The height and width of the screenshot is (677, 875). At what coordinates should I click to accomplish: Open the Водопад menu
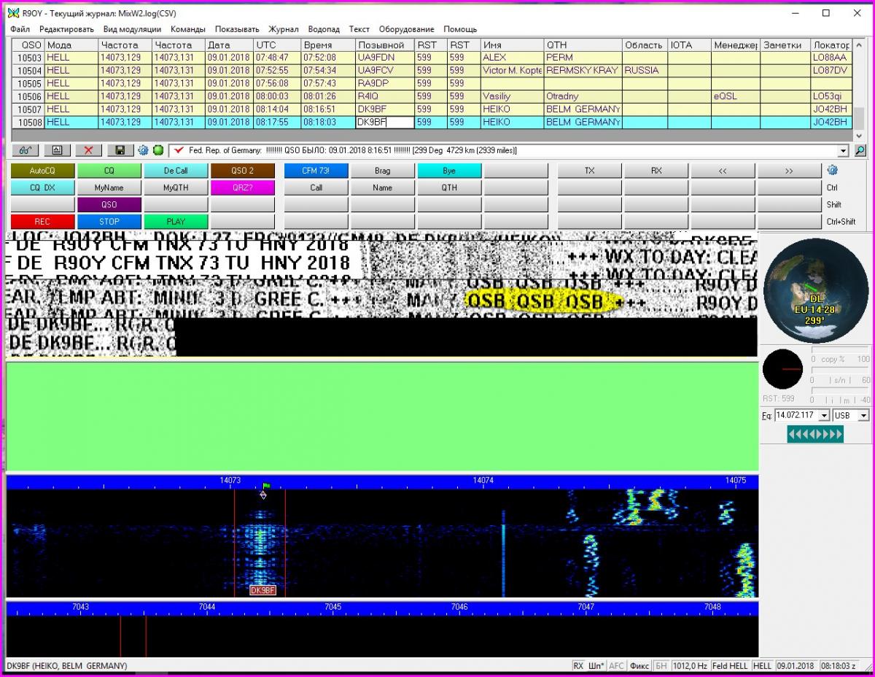[x=323, y=29]
